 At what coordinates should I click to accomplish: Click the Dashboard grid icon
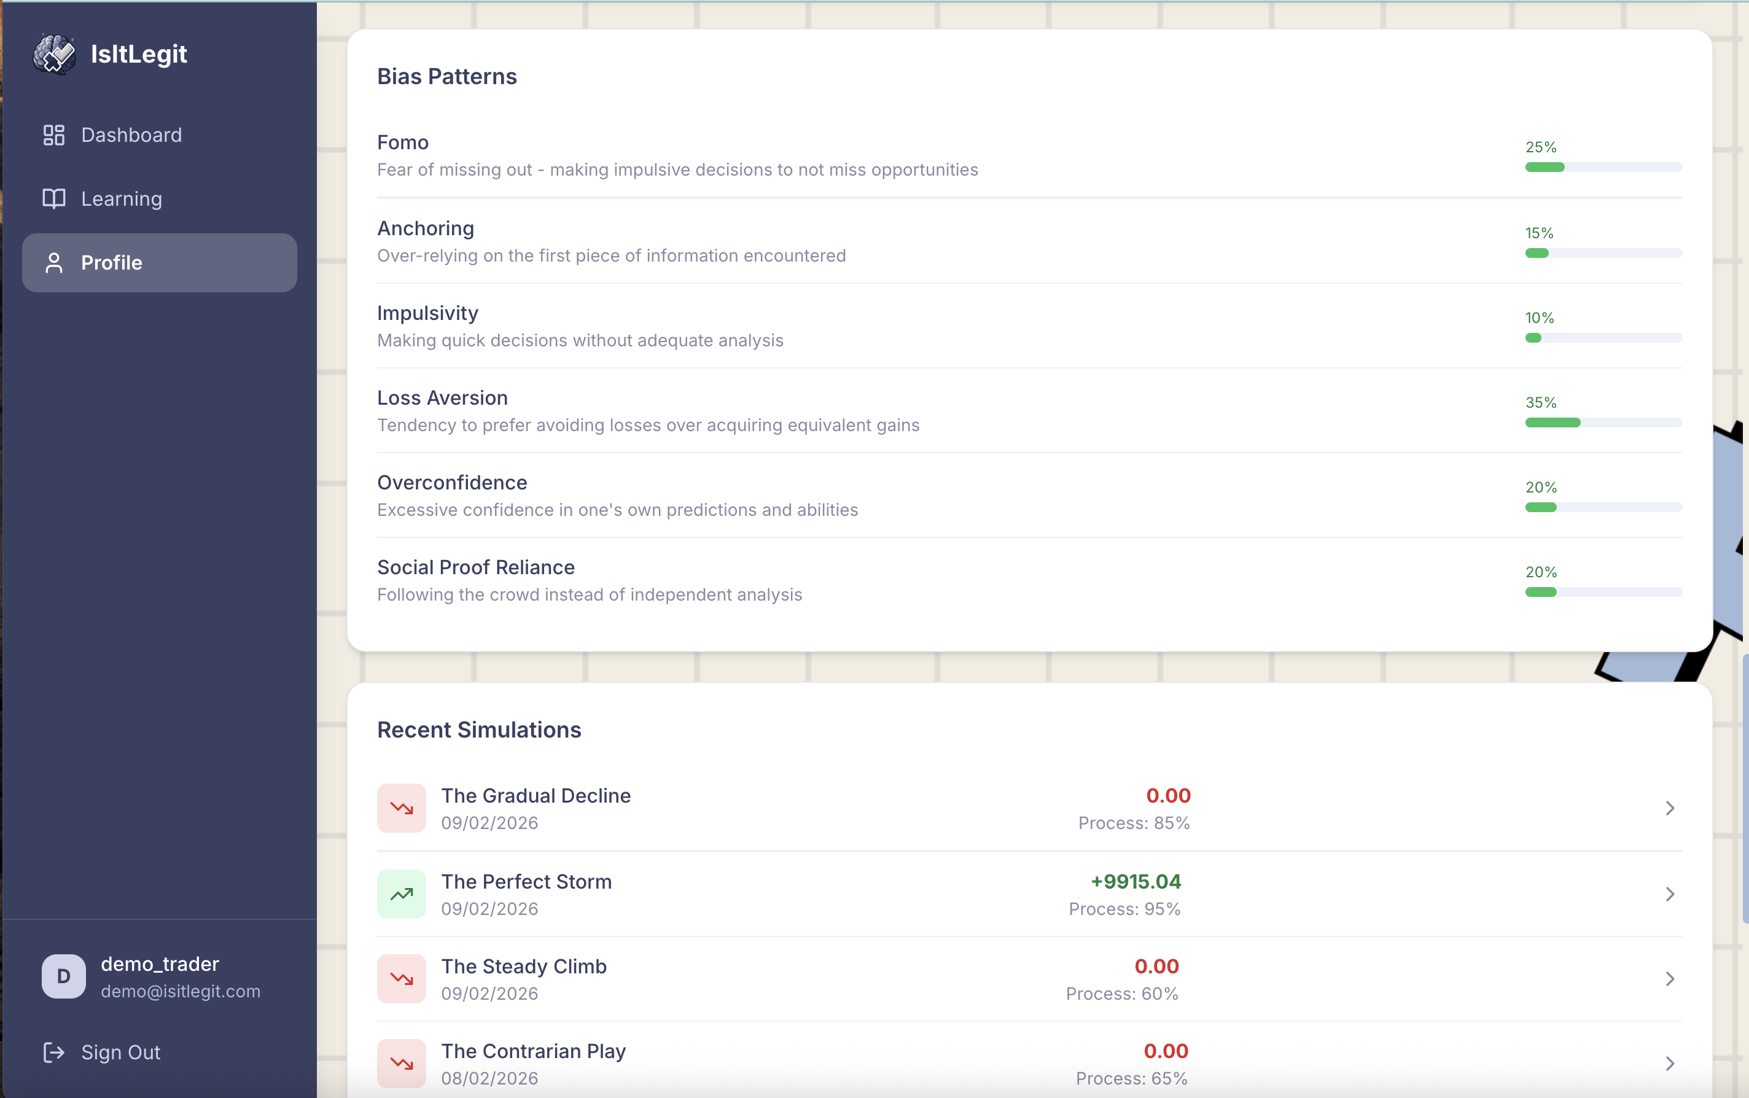click(53, 135)
